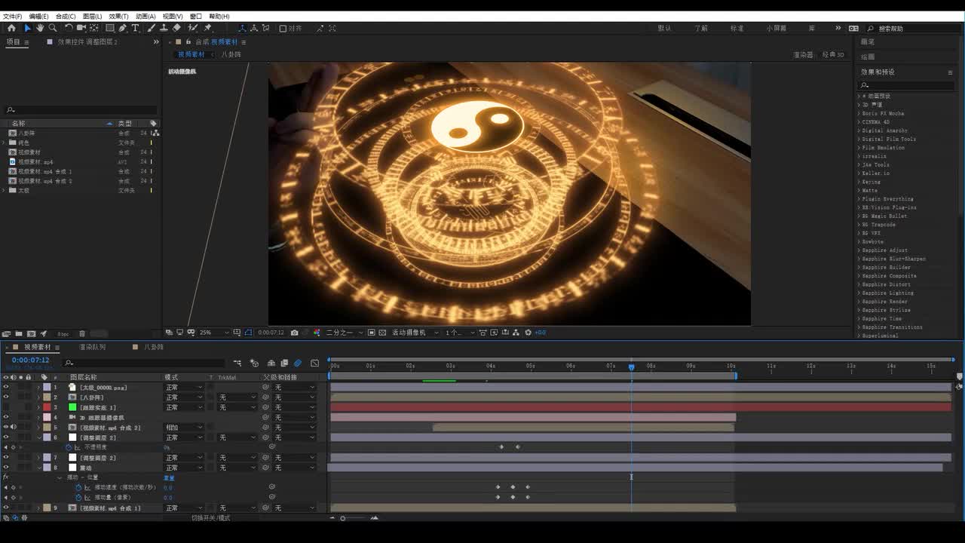Expand layer 2 八卦阵 properties
The height and width of the screenshot is (543, 965).
click(x=38, y=397)
